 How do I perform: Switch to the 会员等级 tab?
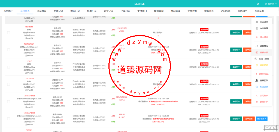pos(42,11)
